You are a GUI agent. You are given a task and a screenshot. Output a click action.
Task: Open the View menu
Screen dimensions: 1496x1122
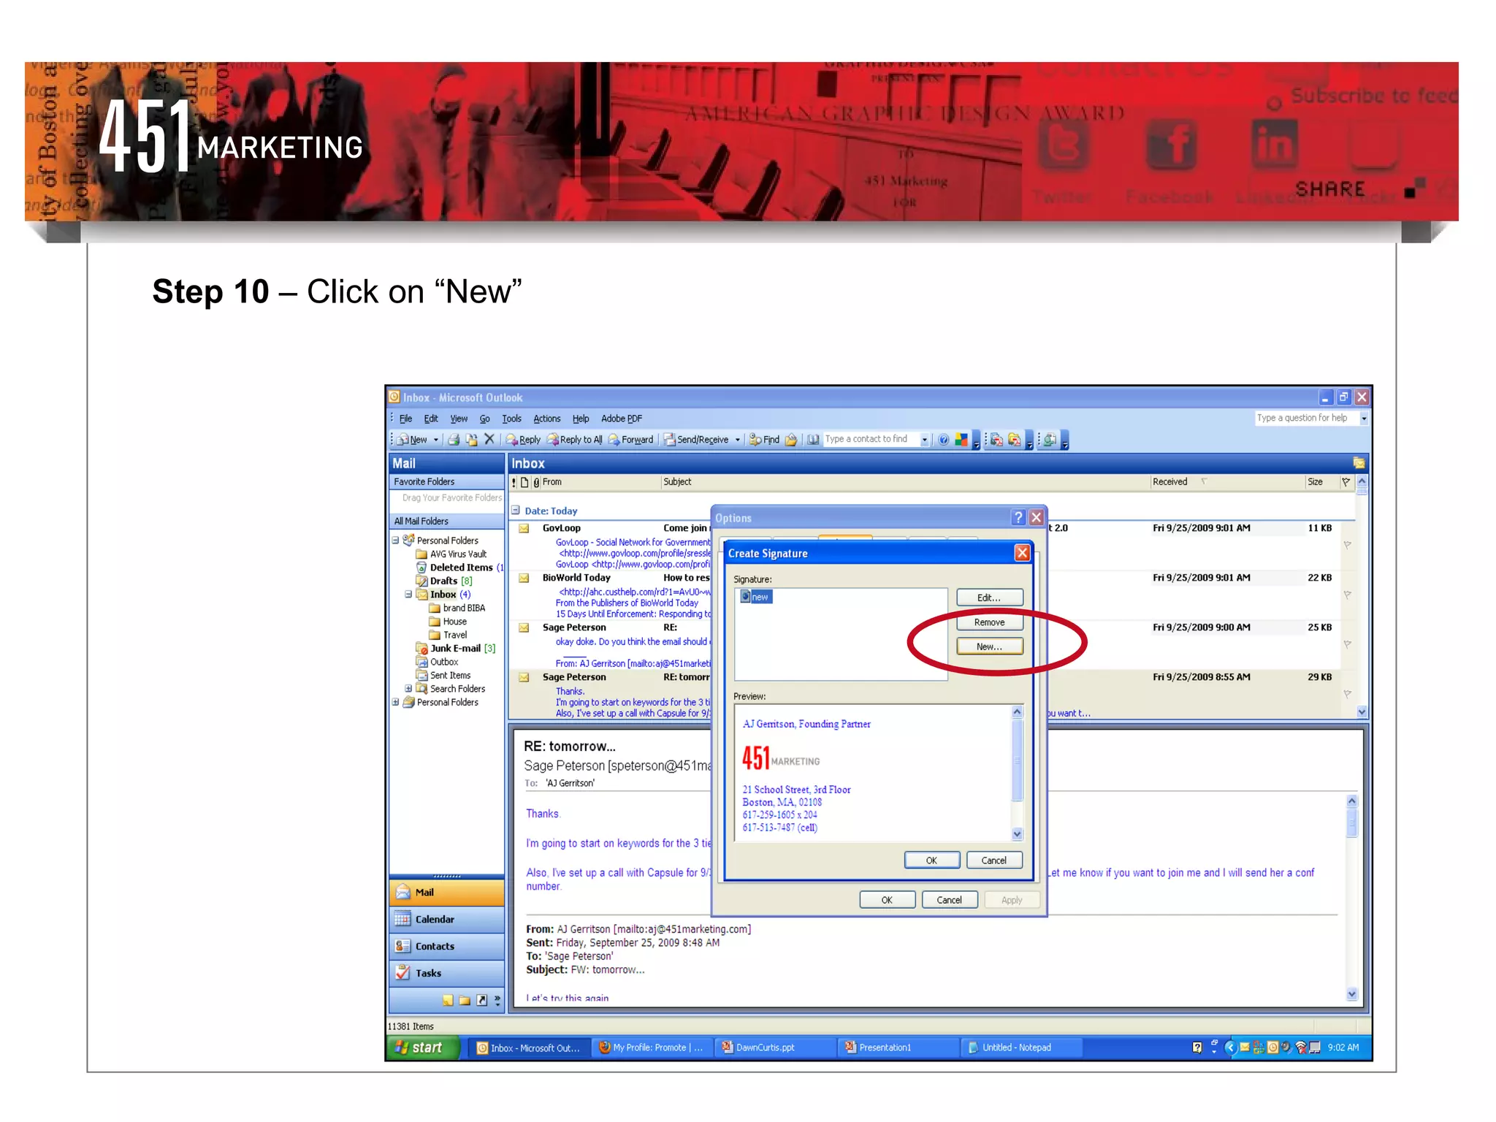tap(459, 419)
